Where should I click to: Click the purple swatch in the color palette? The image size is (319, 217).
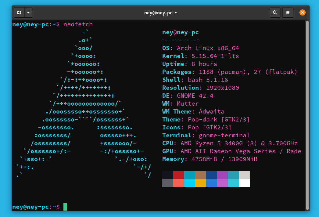(x=222, y=175)
